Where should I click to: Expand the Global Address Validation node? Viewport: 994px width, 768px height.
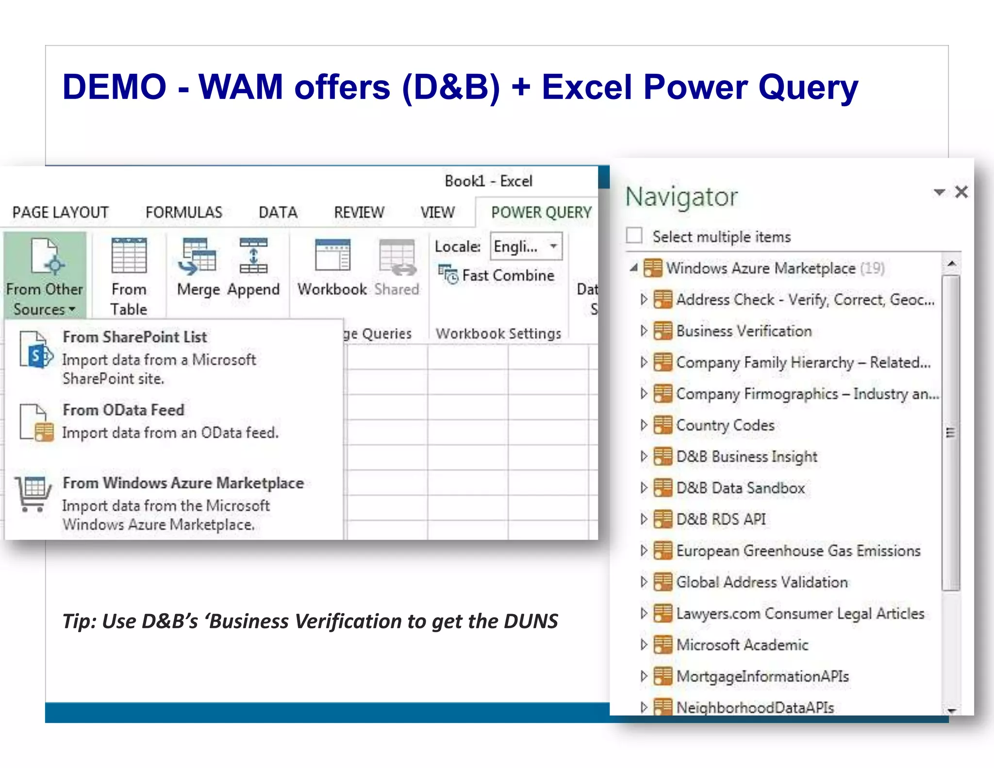pyautogui.click(x=644, y=582)
